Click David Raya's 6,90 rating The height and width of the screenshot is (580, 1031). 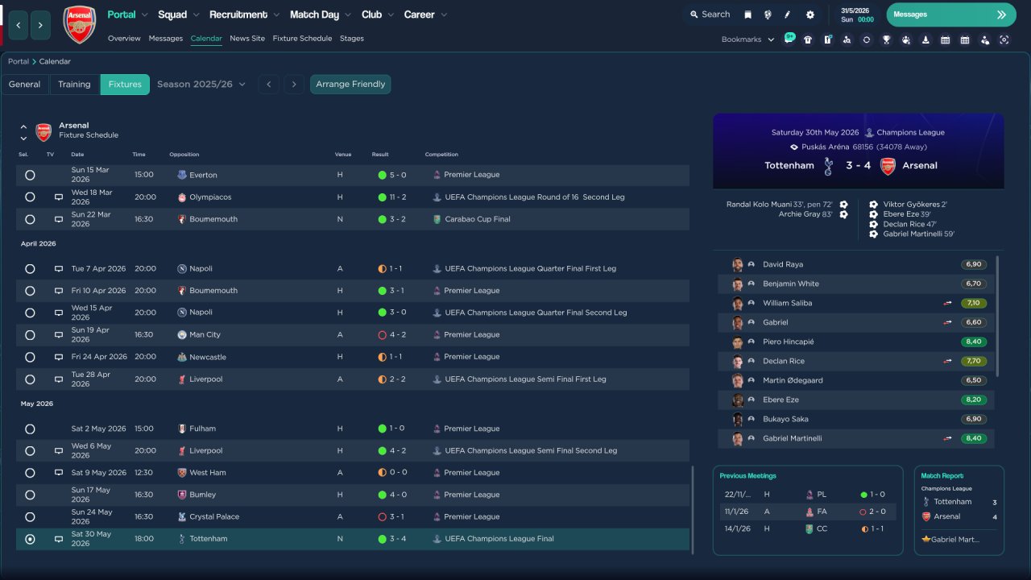point(973,265)
